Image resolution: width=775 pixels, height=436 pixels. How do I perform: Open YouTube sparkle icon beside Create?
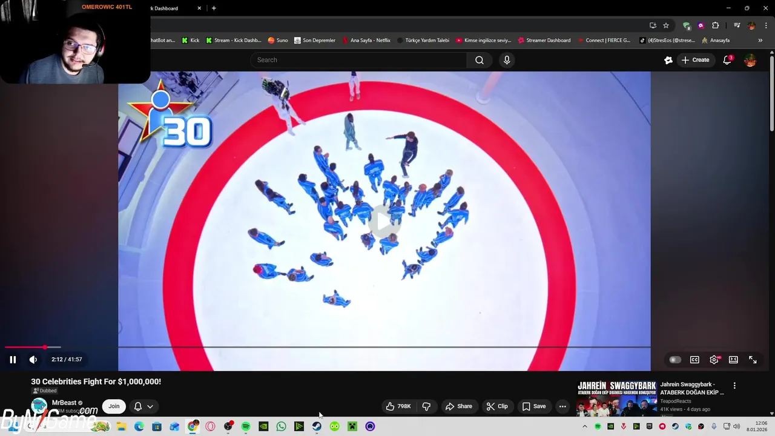(x=668, y=60)
